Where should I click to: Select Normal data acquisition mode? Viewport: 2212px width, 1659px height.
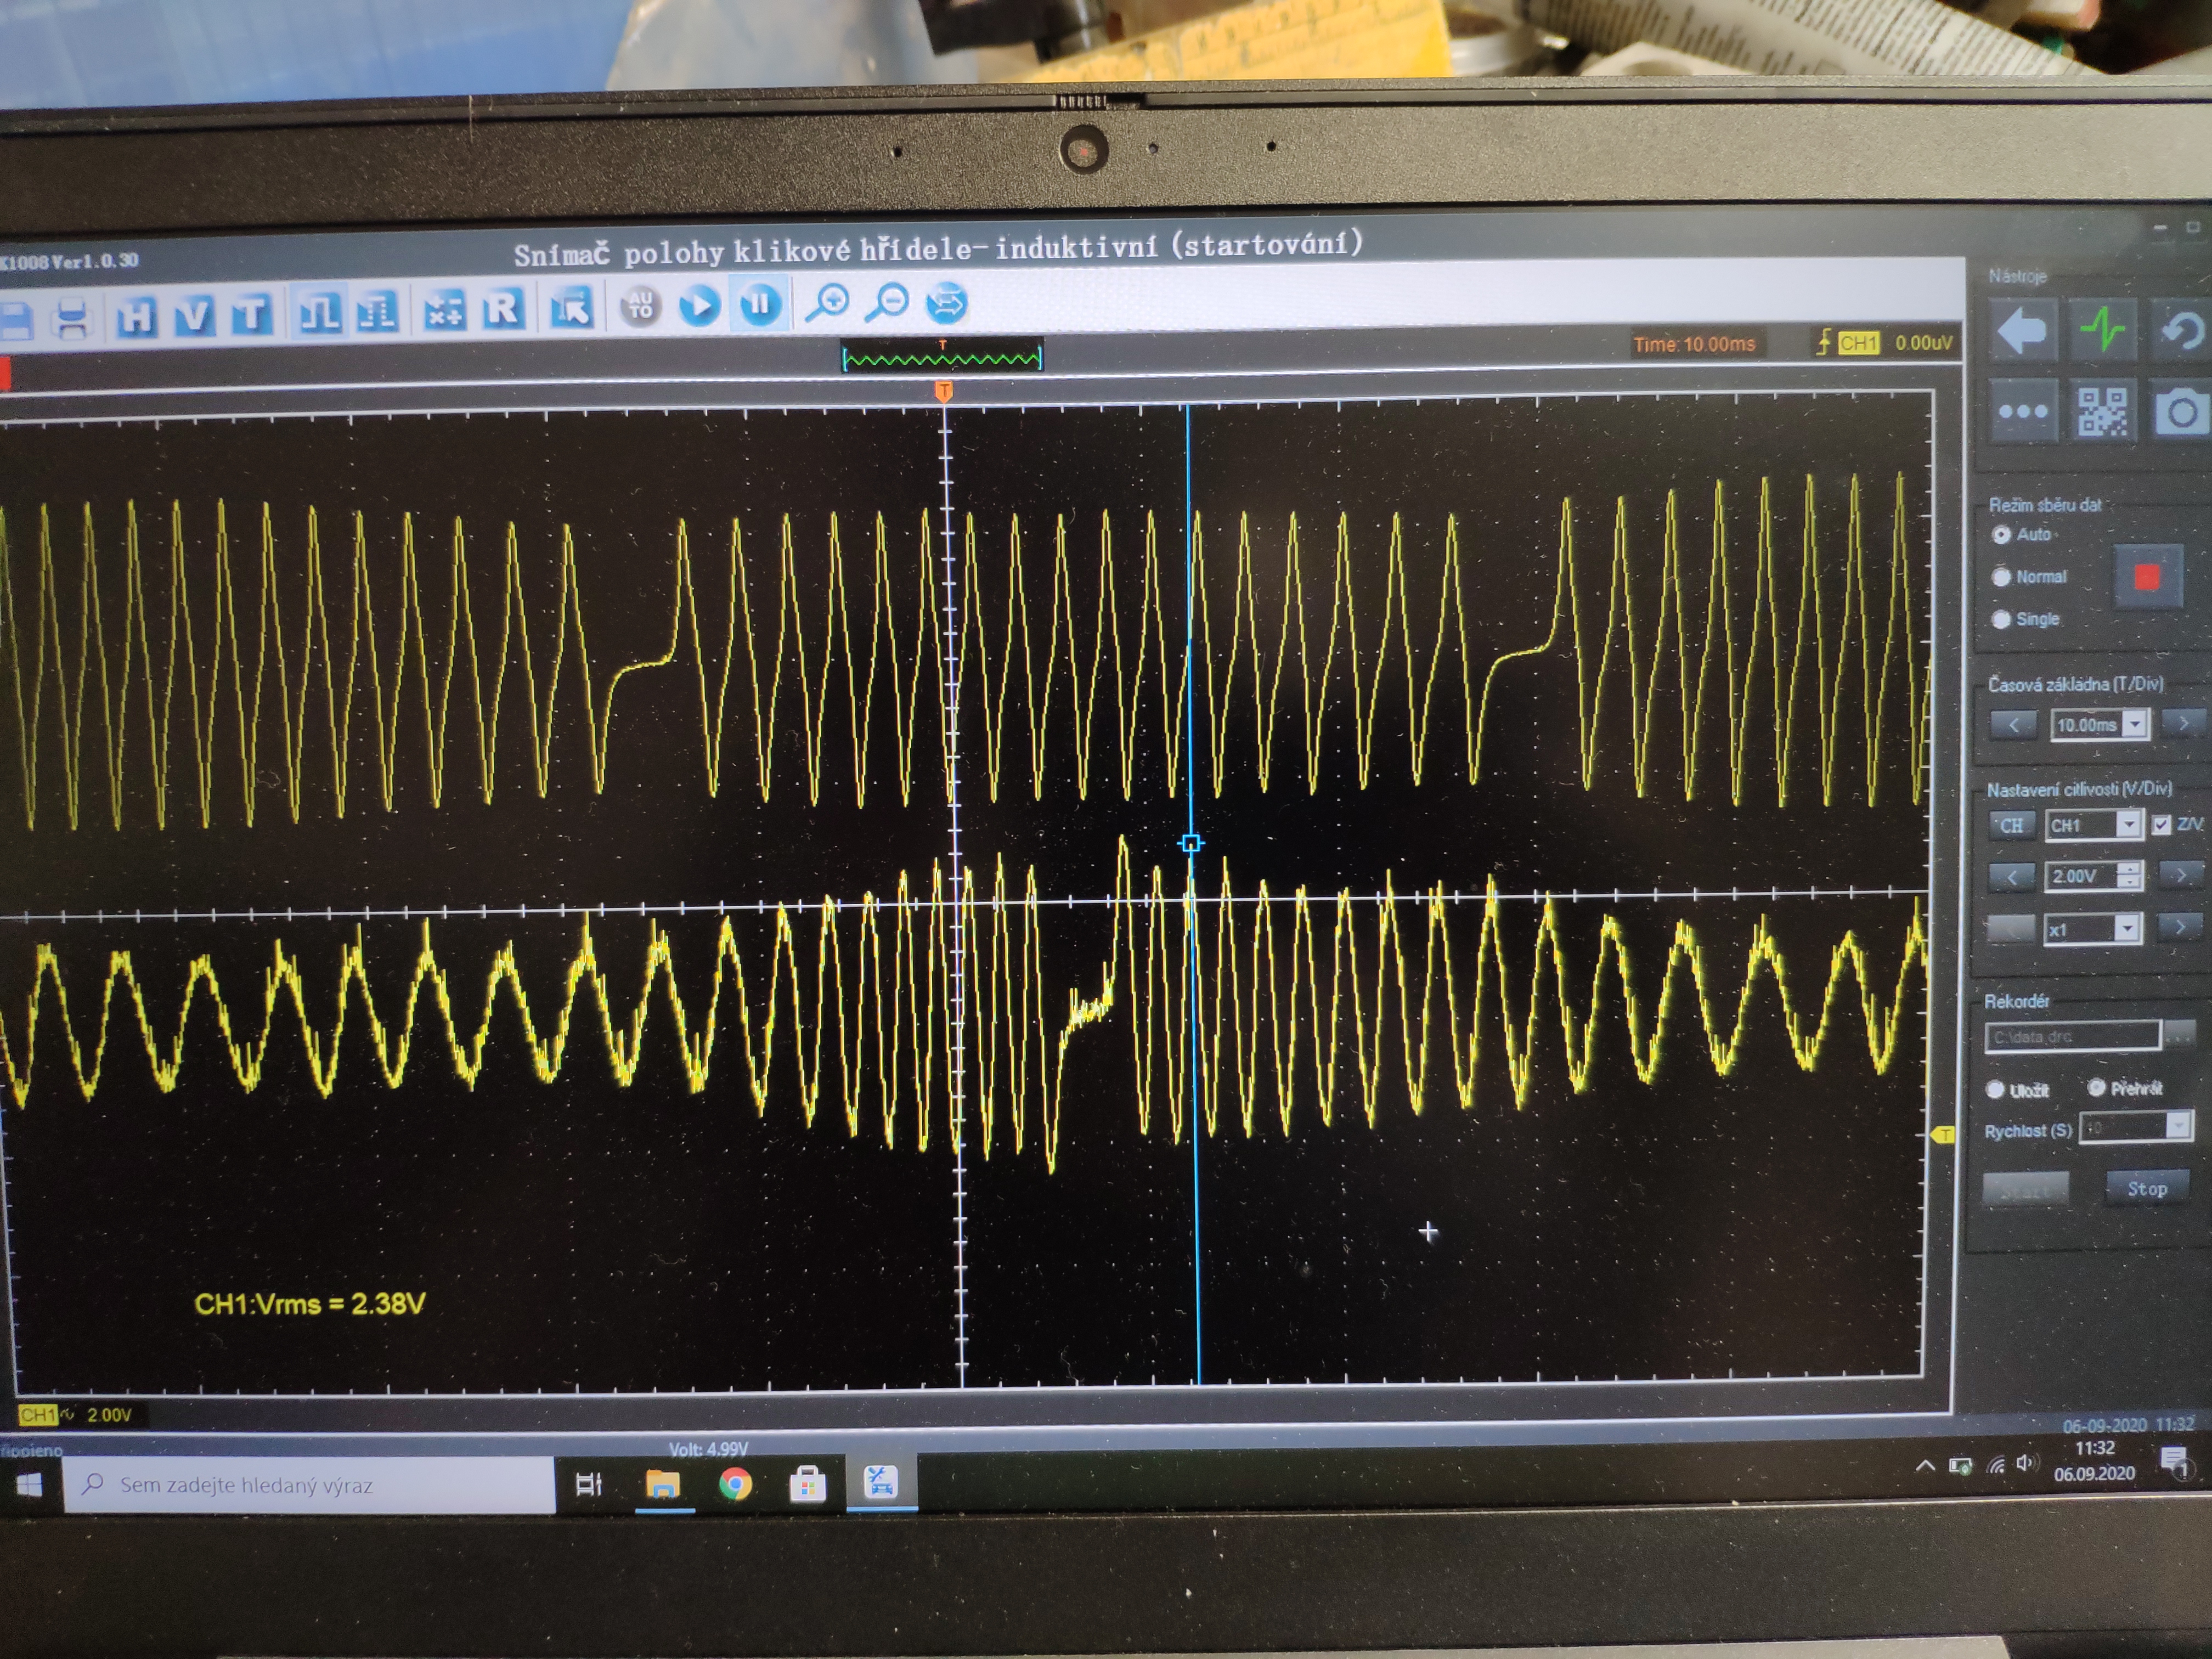click(x=2002, y=577)
